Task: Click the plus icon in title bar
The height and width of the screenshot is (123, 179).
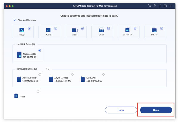Action: click(171, 6)
